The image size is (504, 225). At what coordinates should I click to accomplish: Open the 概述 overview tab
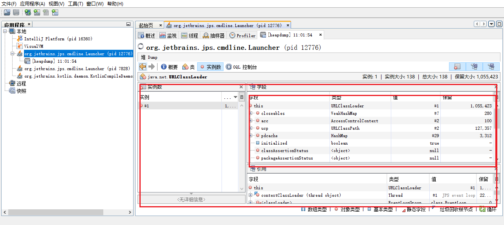(147, 35)
